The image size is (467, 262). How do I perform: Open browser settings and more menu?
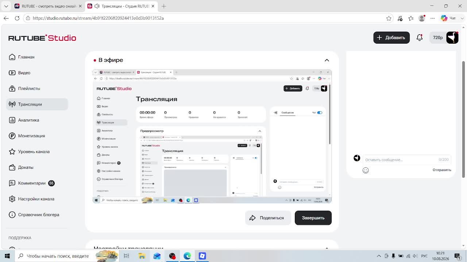coord(433,18)
